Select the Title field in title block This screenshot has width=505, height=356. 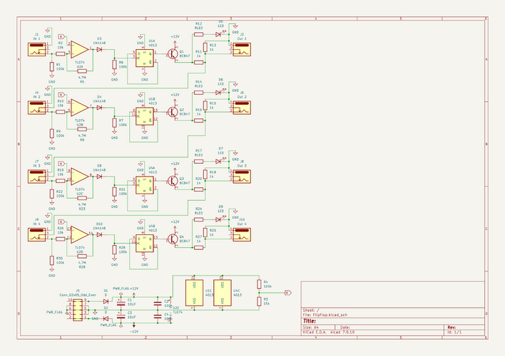coord(393,321)
